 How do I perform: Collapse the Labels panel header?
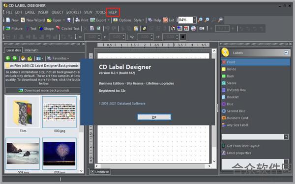pyautogui.click(x=286, y=53)
